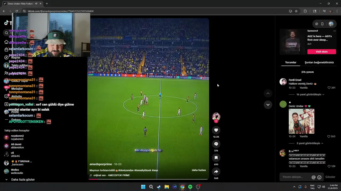
Task: Click the Visit store button
Action: pyautogui.click(x=322, y=51)
